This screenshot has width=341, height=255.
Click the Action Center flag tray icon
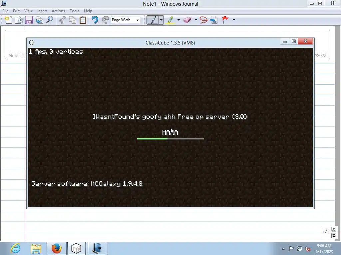pyautogui.click(x=291, y=249)
